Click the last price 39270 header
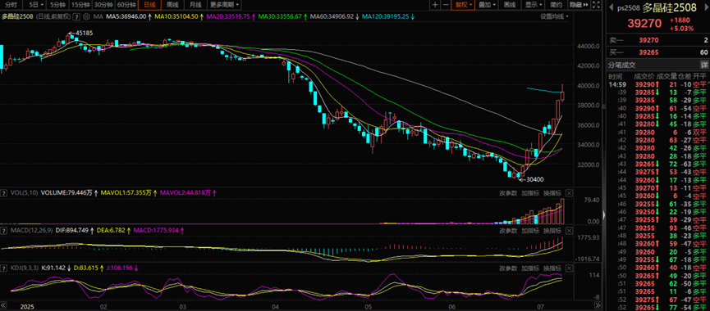Screen dimensions: 710x311 [x=645, y=24]
